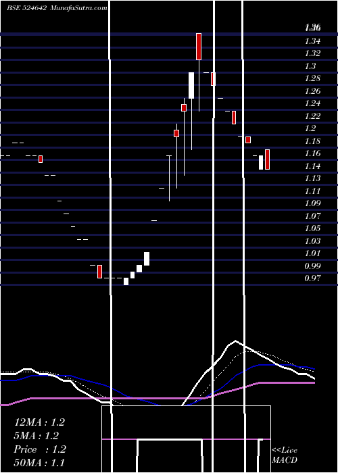Click the lowest white candle near 0.97
Viewport: 338px width, 473px height.
point(126,282)
